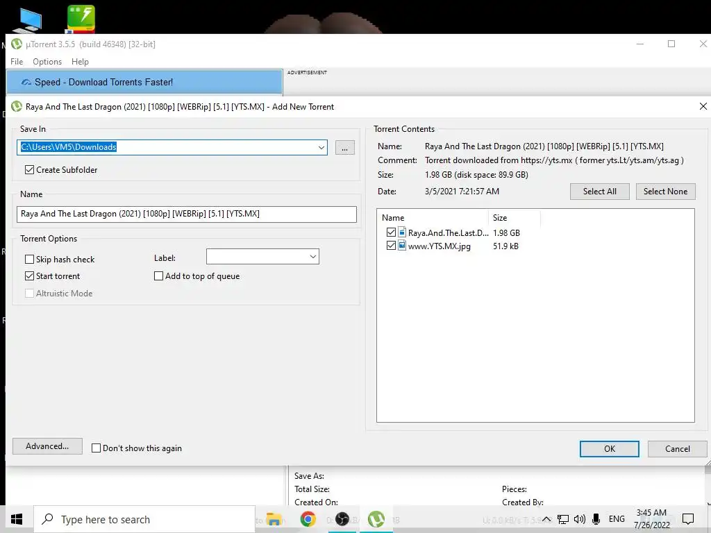Show hidden system tray icons
711x533 pixels.
pyautogui.click(x=547, y=519)
